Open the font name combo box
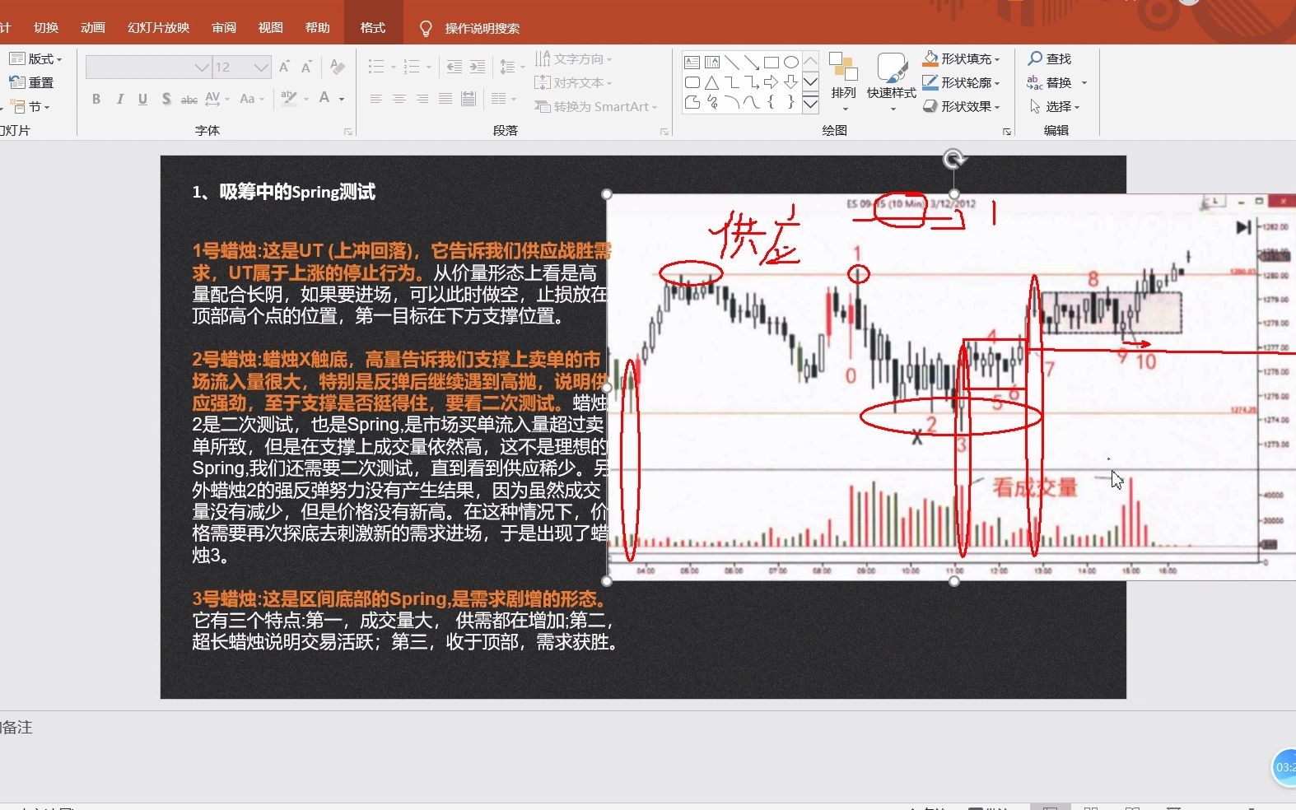The image size is (1296, 810). (x=148, y=67)
